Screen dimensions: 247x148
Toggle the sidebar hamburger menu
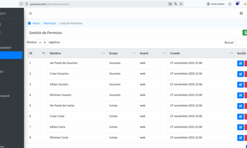30,13
